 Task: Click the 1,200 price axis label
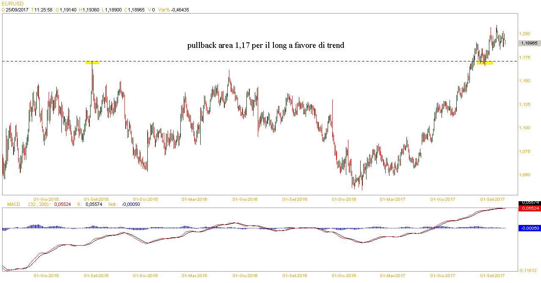tap(525, 33)
